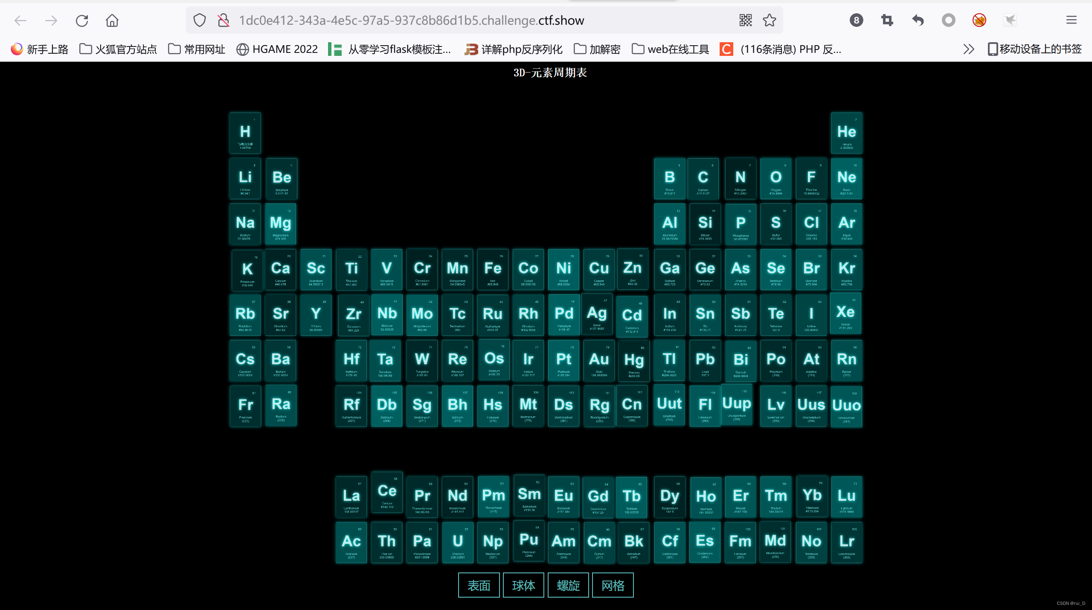Image resolution: width=1092 pixels, height=610 pixels.
Task: Select the H hydrogen element tile
Action: (x=245, y=133)
